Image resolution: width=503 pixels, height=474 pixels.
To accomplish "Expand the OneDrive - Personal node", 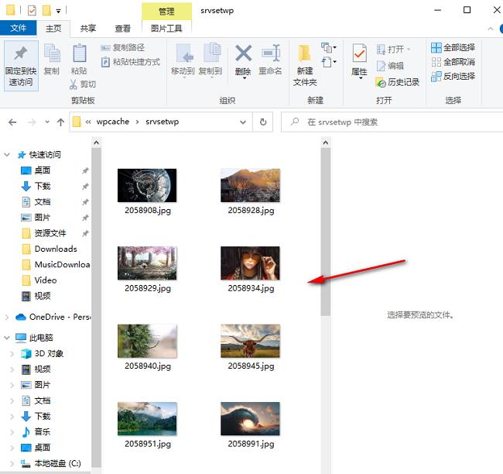I will point(7,318).
